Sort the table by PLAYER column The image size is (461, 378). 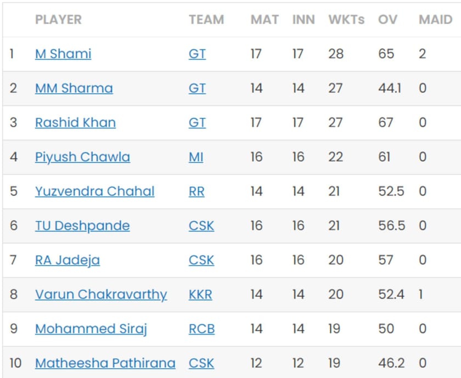click(59, 20)
